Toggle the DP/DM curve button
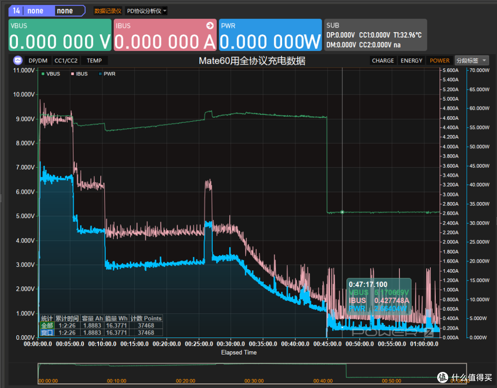 [x=38, y=61]
